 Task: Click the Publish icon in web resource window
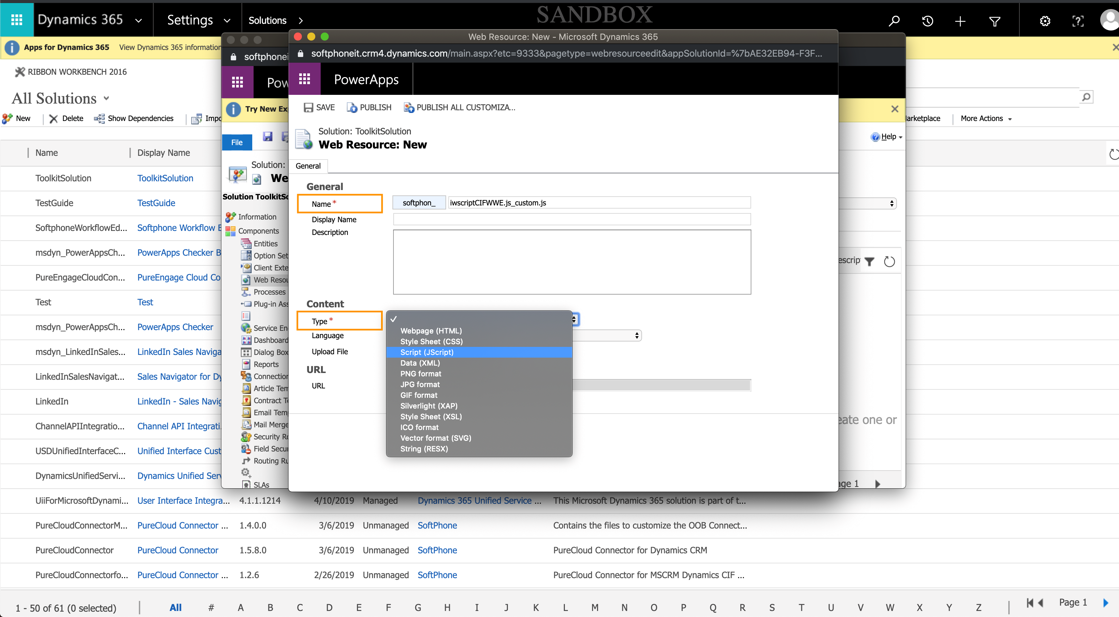coord(352,108)
